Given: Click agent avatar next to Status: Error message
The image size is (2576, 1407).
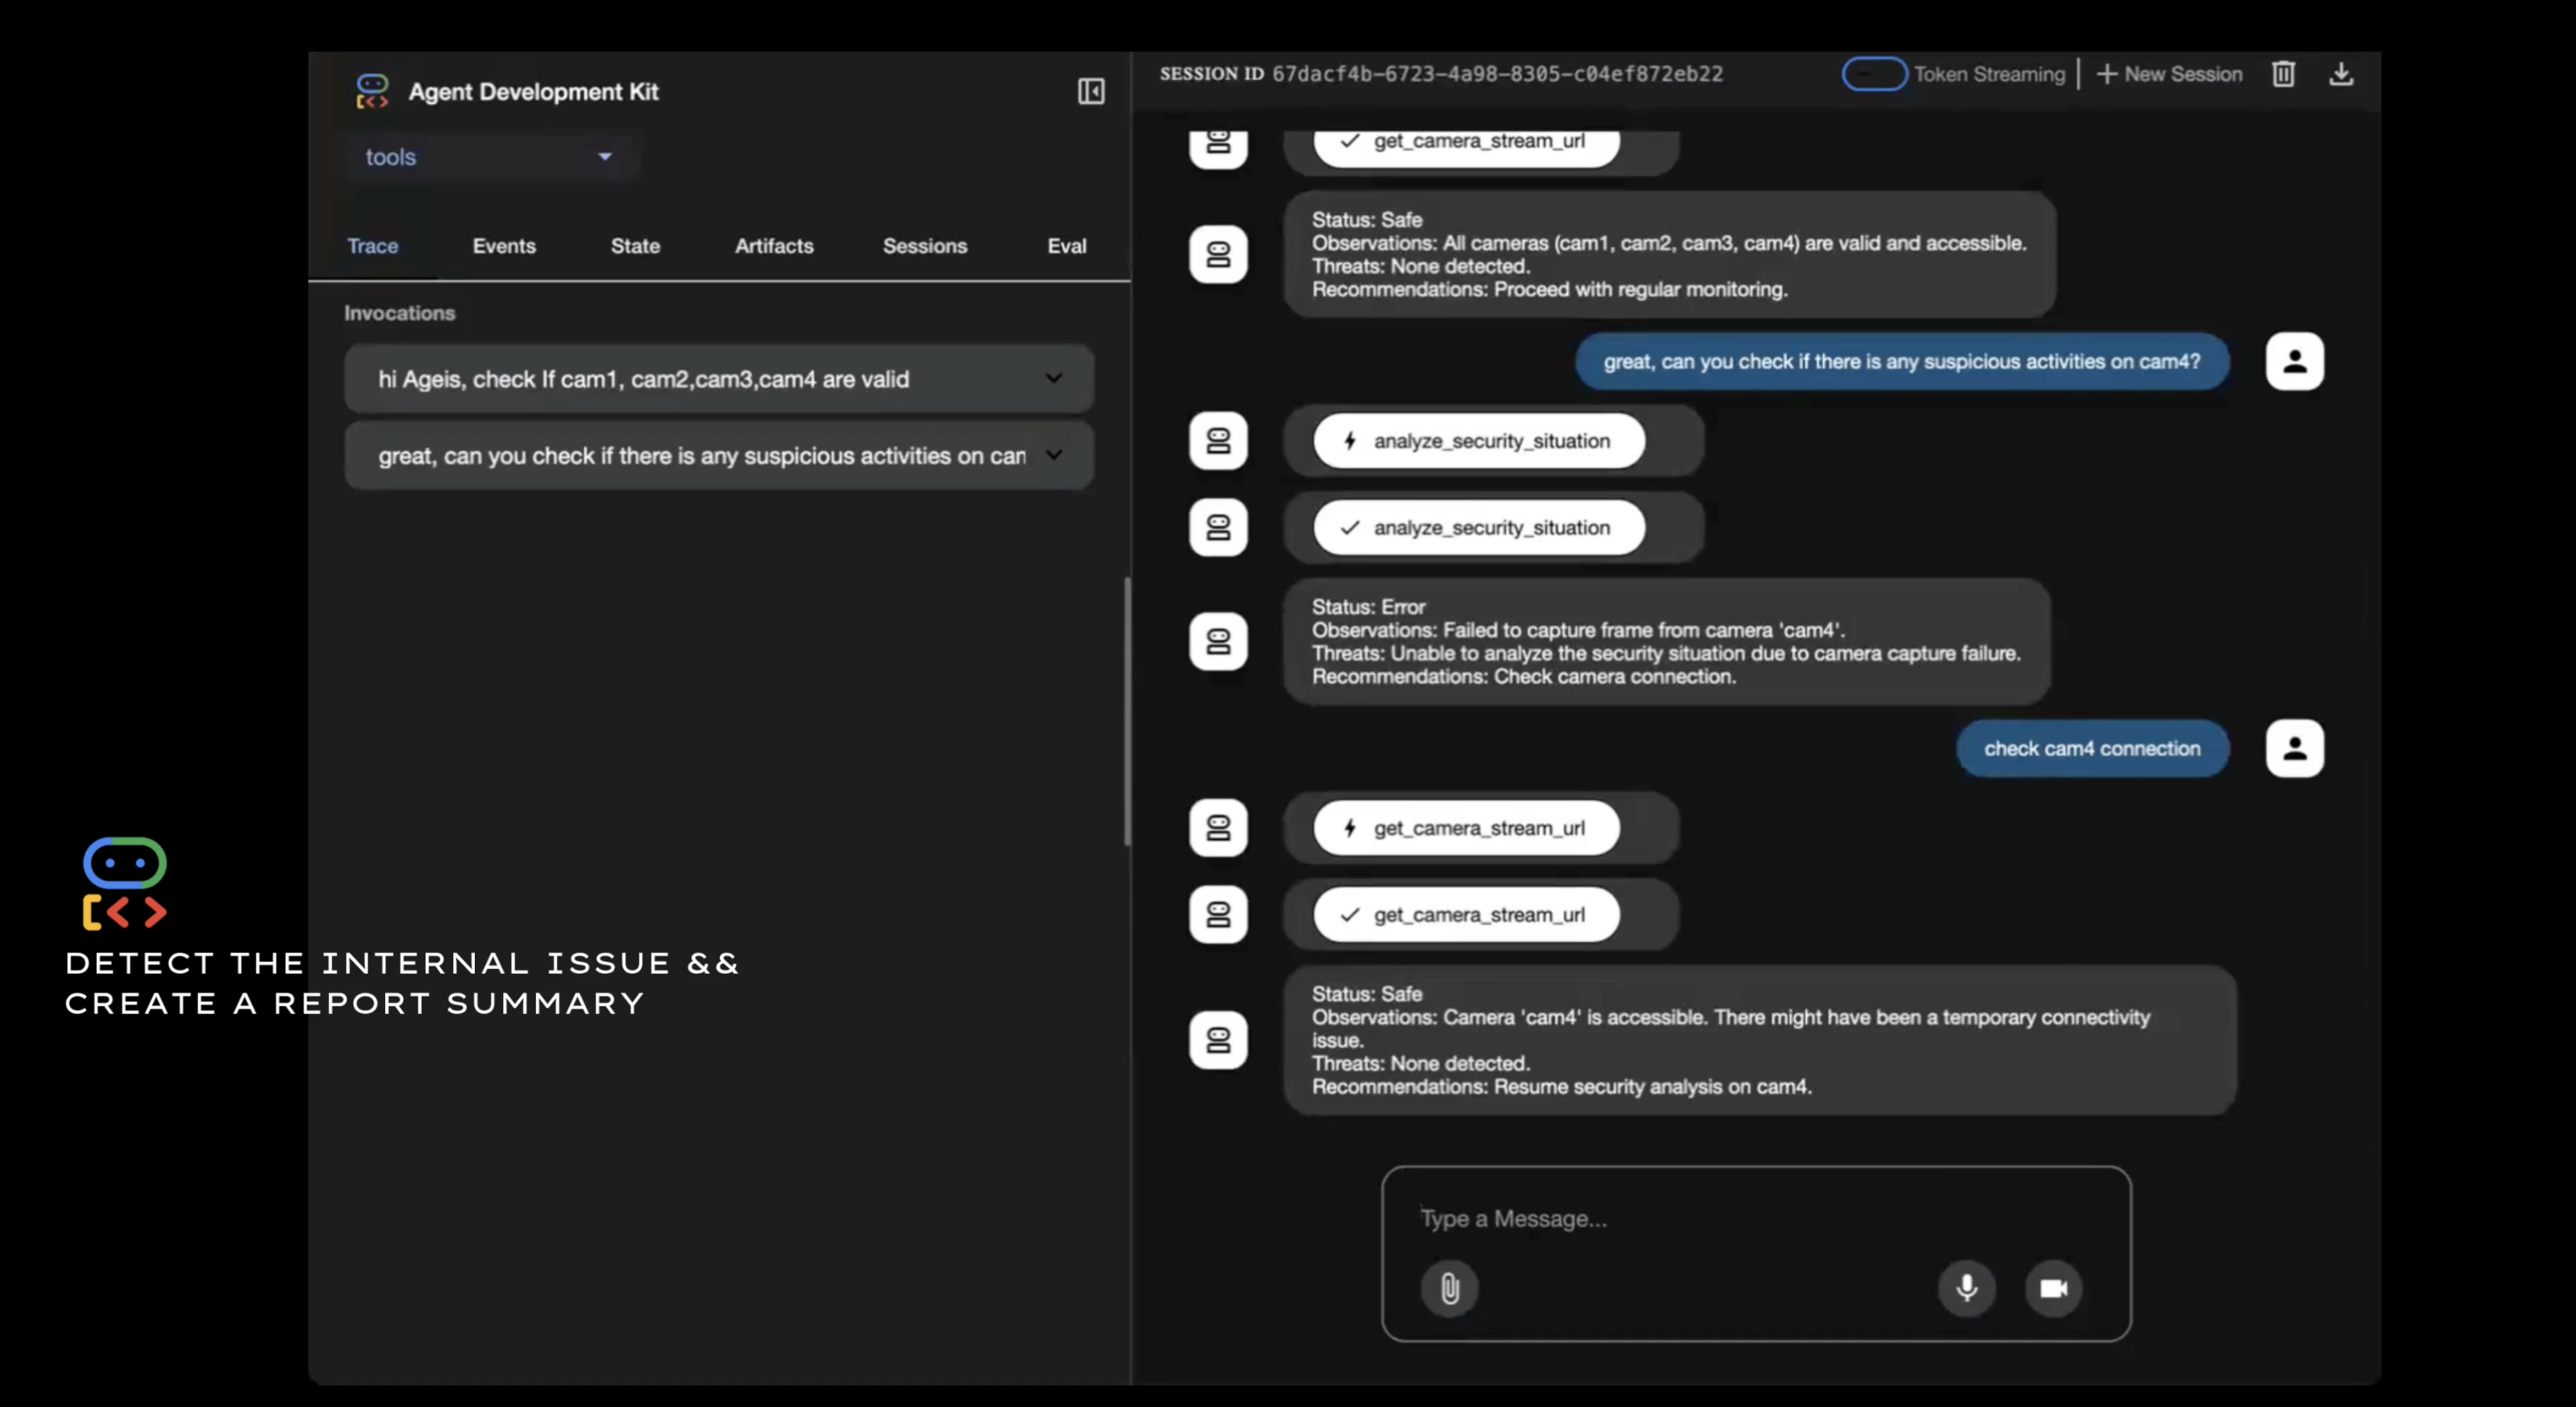Looking at the screenshot, I should pyautogui.click(x=1218, y=642).
